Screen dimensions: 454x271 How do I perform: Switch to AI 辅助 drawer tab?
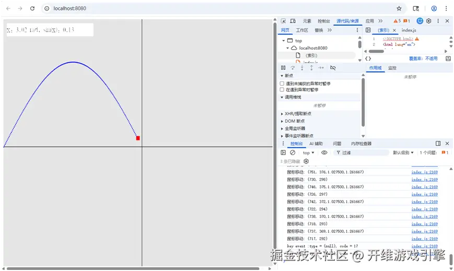[x=316, y=144]
